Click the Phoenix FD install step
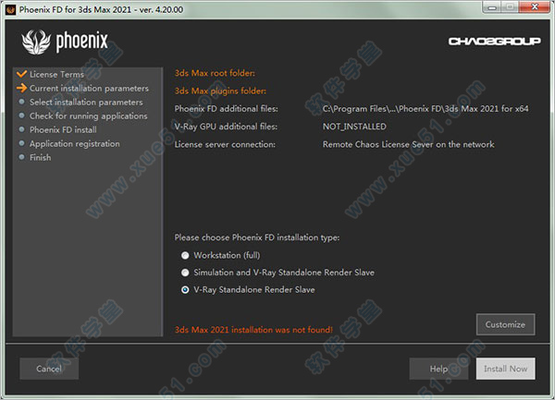555x400 pixels. 63,129
